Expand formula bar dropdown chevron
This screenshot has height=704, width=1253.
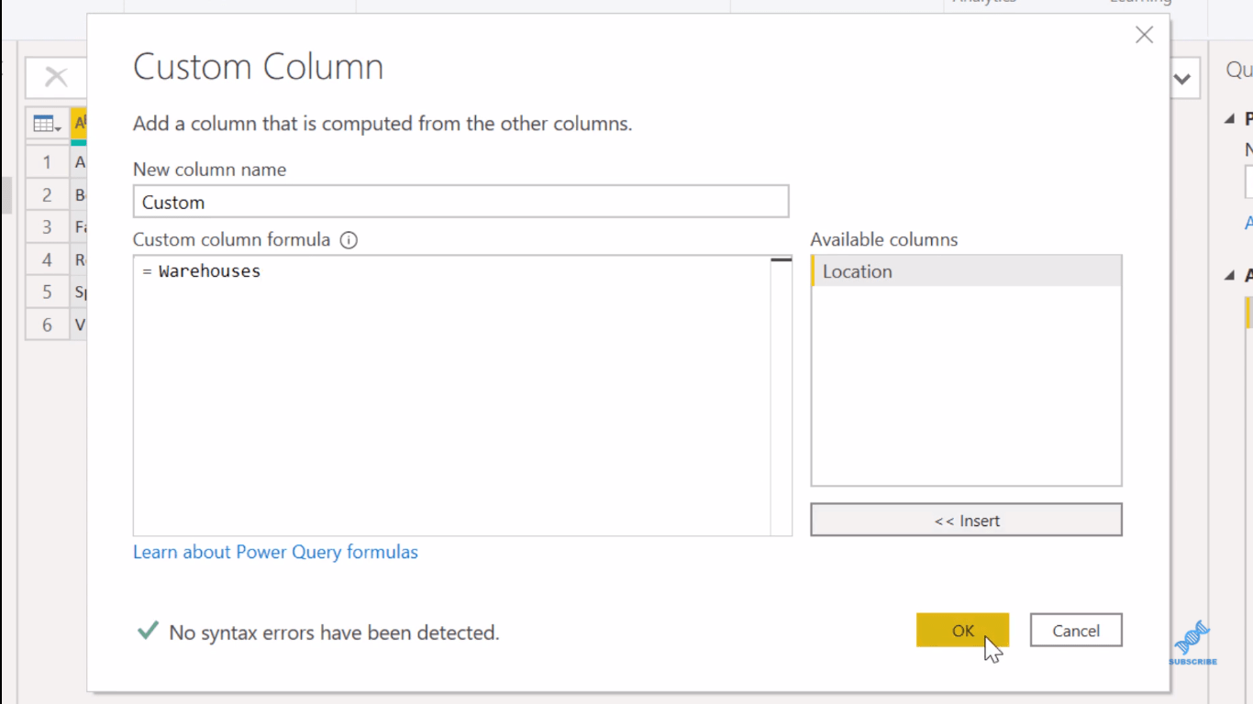coord(1182,79)
